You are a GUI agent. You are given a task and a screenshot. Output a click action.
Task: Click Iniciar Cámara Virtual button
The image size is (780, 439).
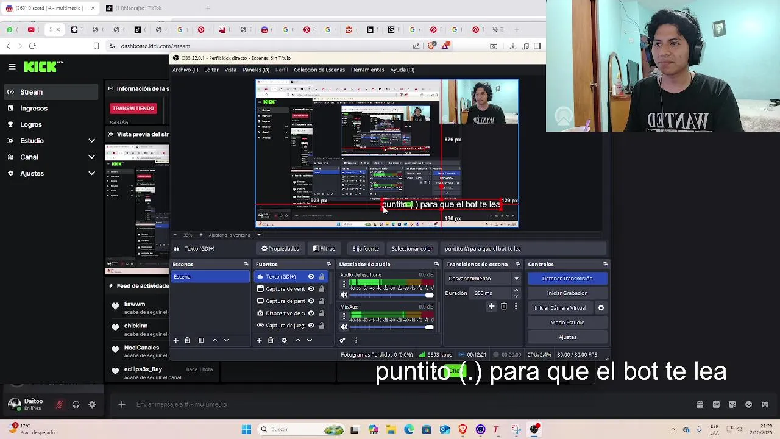click(x=560, y=308)
